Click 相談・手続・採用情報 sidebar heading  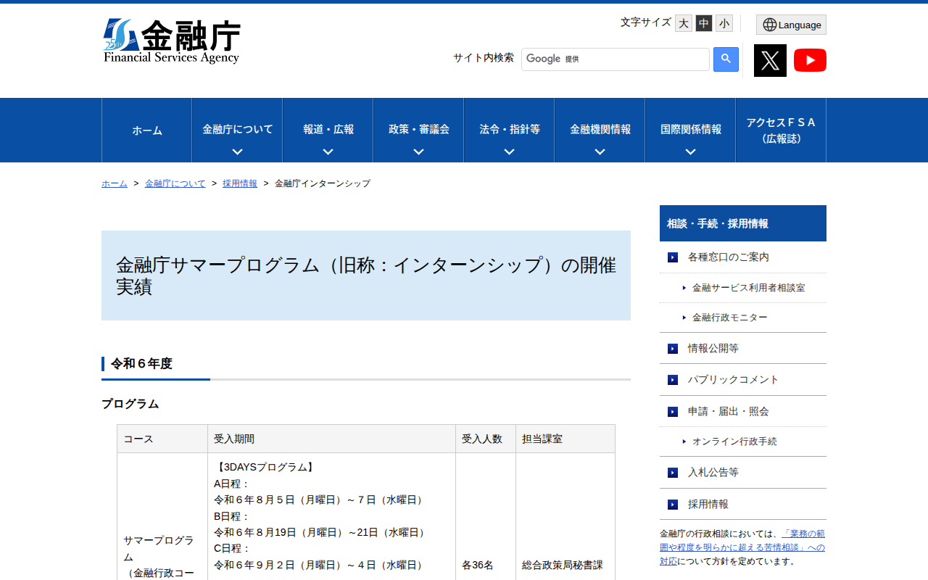(743, 223)
